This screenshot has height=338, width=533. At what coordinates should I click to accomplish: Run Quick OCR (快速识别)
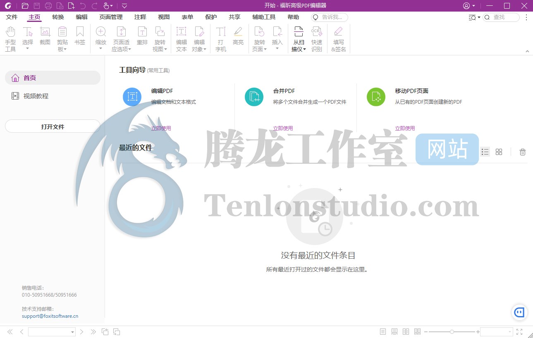pos(317,39)
